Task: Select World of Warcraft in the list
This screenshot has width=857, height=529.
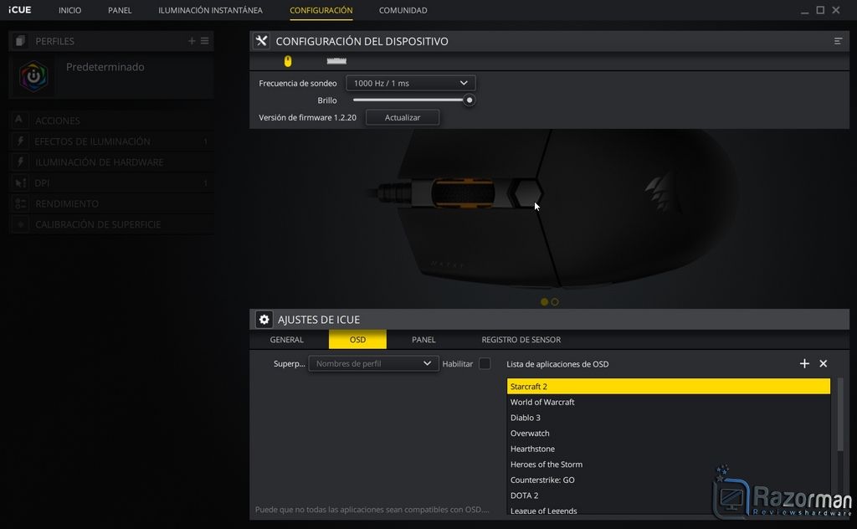Action: 669,402
